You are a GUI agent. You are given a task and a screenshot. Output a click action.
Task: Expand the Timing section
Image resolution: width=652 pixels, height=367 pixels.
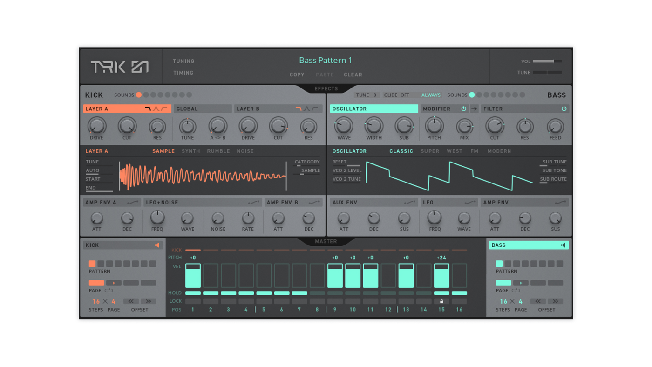click(183, 73)
